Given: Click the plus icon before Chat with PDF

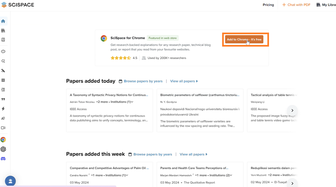Looking at the screenshot, I should [x=284, y=5].
